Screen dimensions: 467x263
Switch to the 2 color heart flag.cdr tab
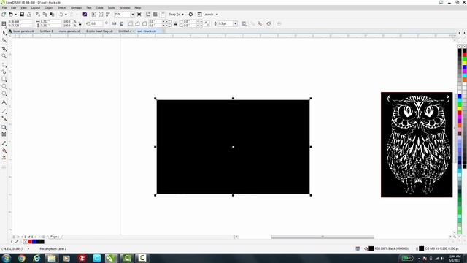pyautogui.click(x=99, y=31)
